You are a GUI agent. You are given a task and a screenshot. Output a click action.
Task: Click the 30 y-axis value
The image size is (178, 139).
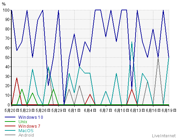point(7,76)
